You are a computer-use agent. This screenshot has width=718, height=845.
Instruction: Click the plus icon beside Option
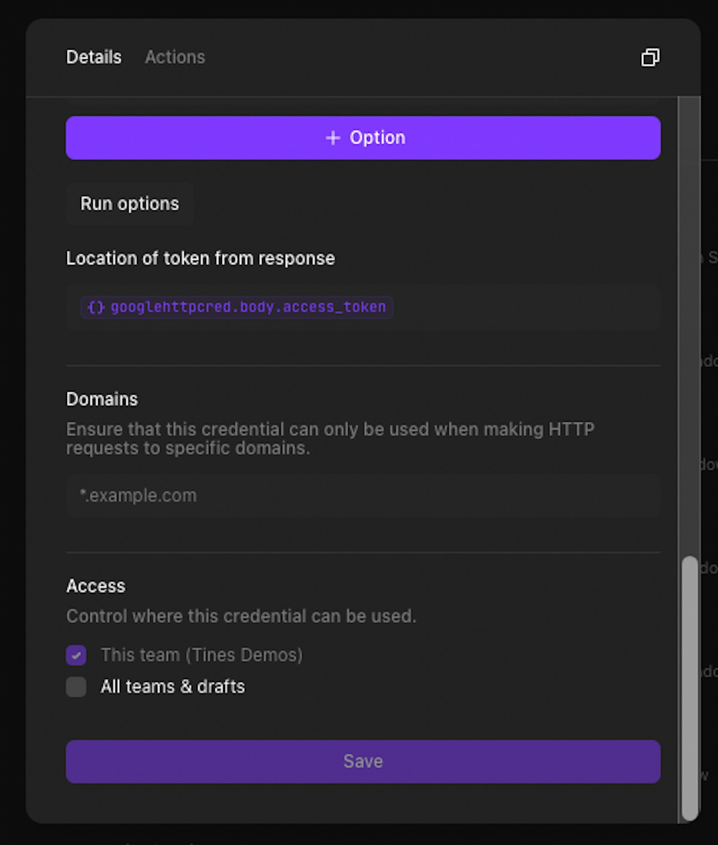point(333,138)
